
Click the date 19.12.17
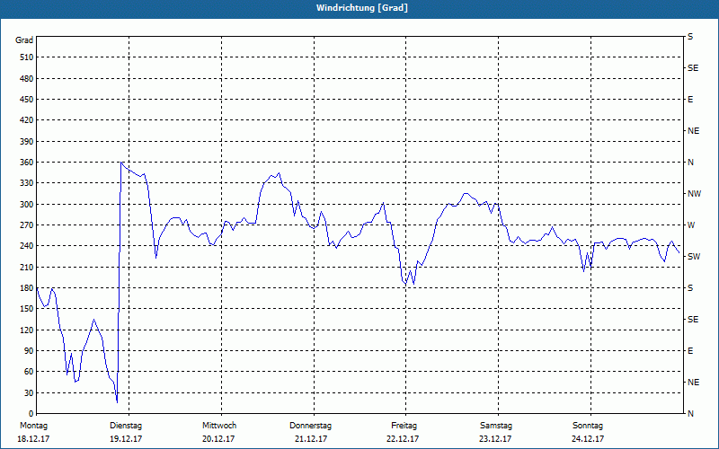(126, 439)
